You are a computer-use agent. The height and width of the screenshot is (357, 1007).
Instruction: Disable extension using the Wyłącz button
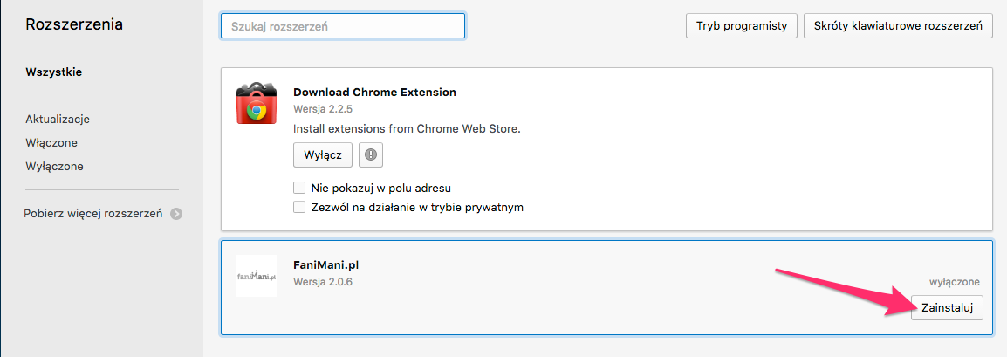(323, 154)
